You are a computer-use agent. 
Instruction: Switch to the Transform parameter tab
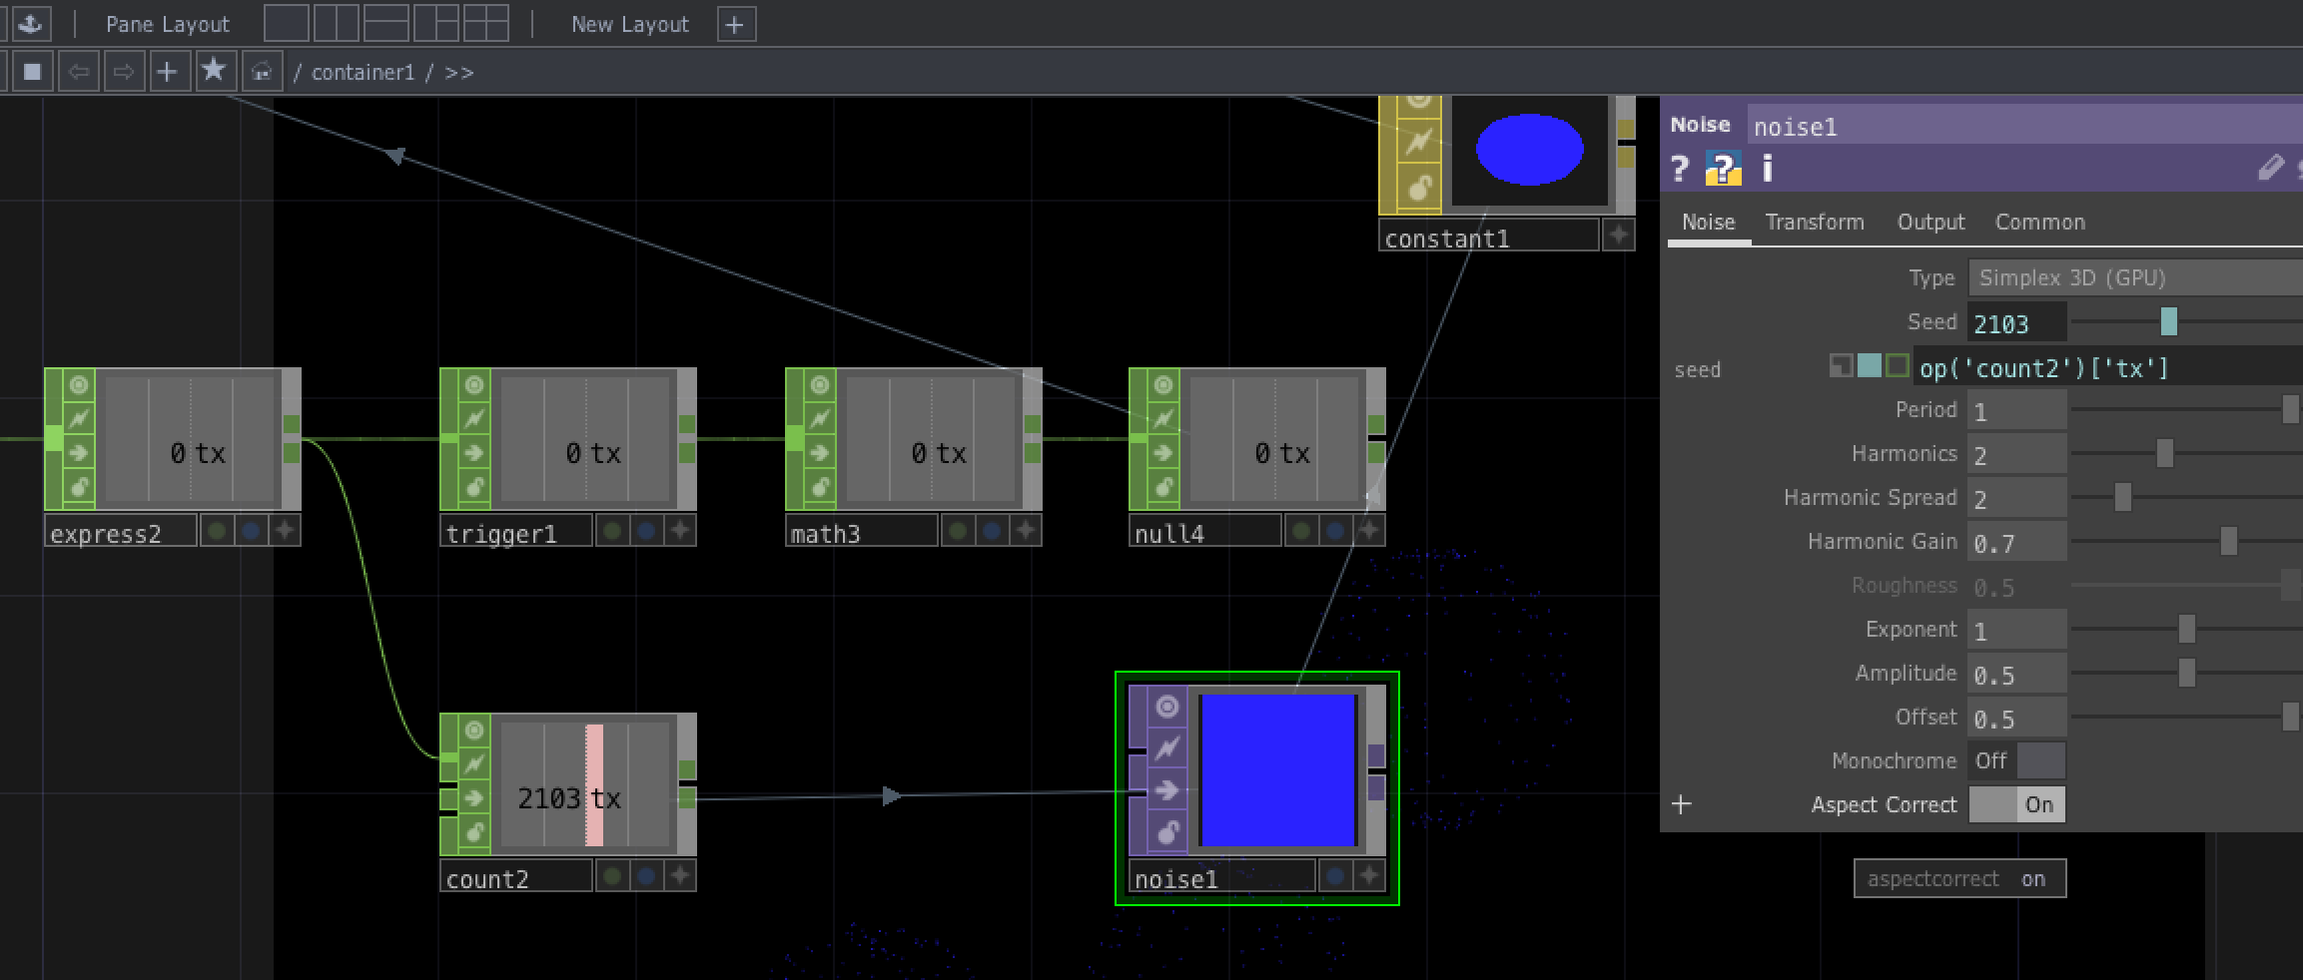tap(1814, 222)
